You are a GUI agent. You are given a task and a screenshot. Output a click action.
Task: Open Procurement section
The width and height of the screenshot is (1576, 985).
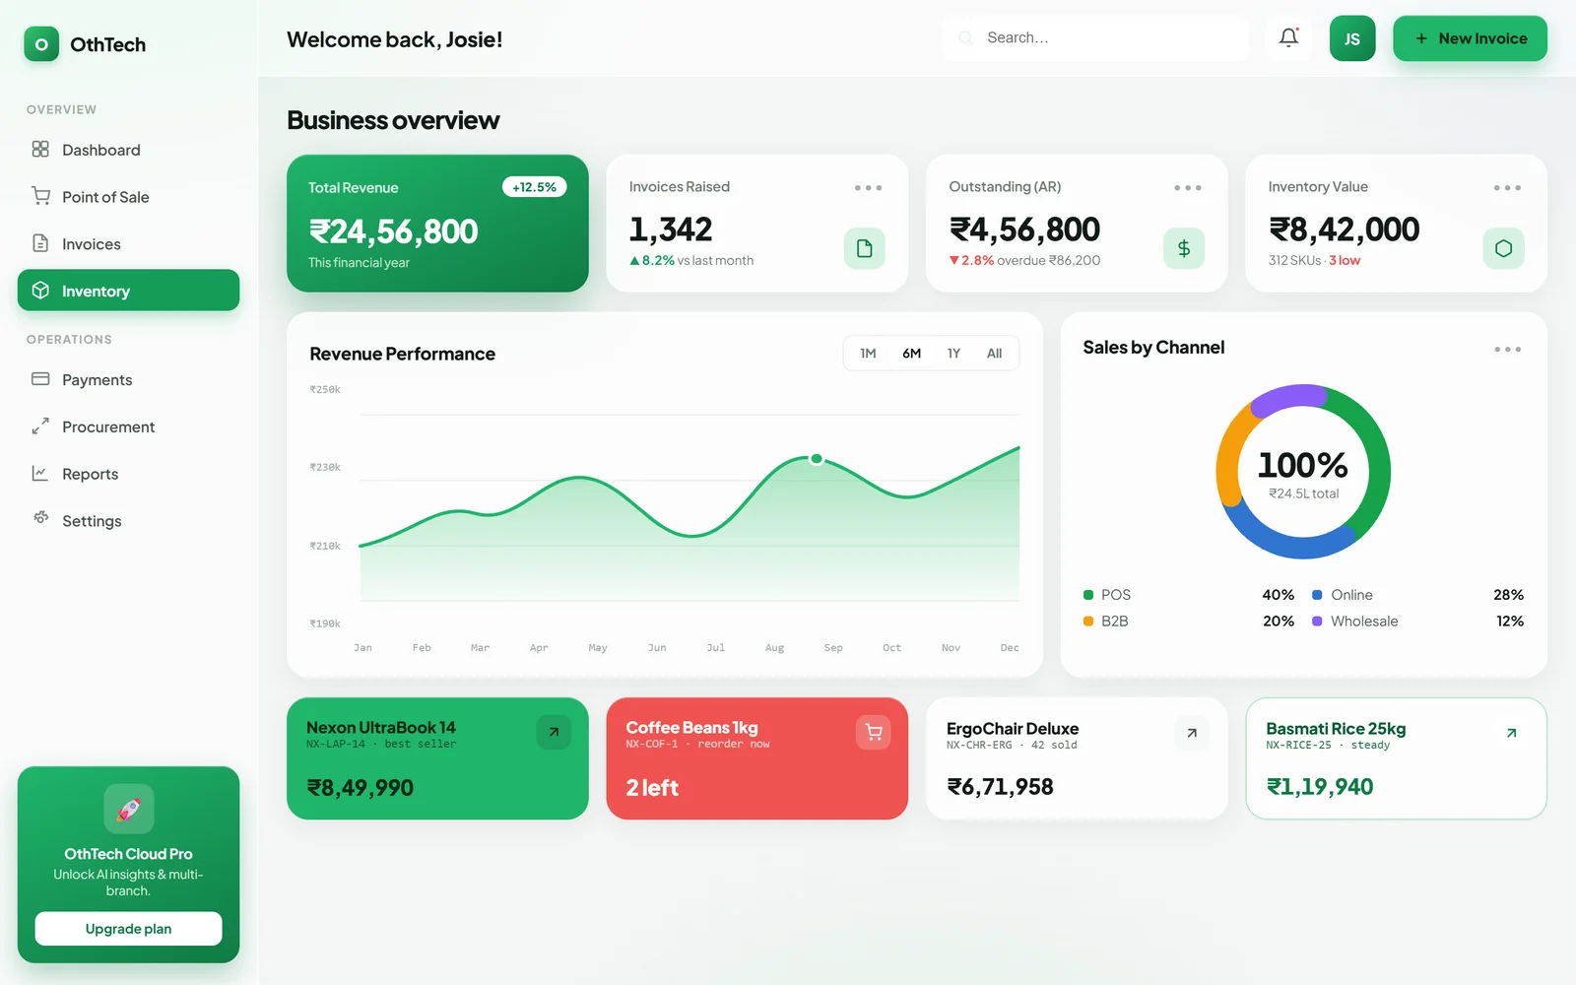pos(129,427)
